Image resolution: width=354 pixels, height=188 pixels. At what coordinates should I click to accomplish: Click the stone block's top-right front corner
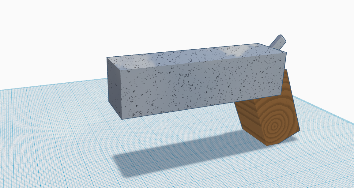[x=286, y=53]
